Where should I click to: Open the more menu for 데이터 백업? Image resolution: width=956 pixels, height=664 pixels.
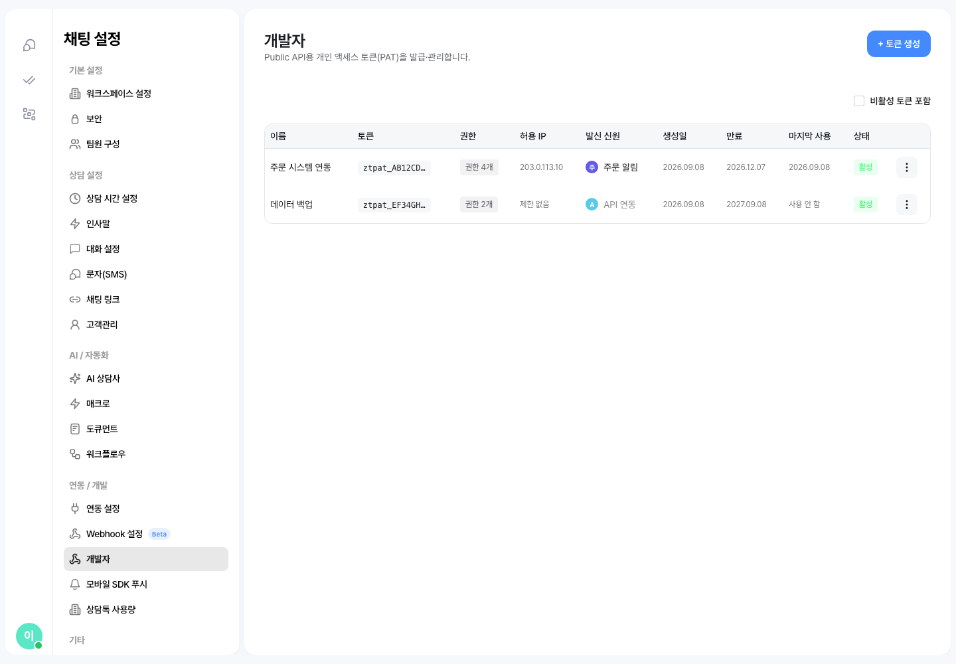tap(907, 205)
